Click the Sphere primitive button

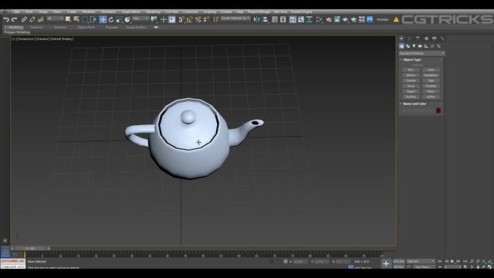411,76
